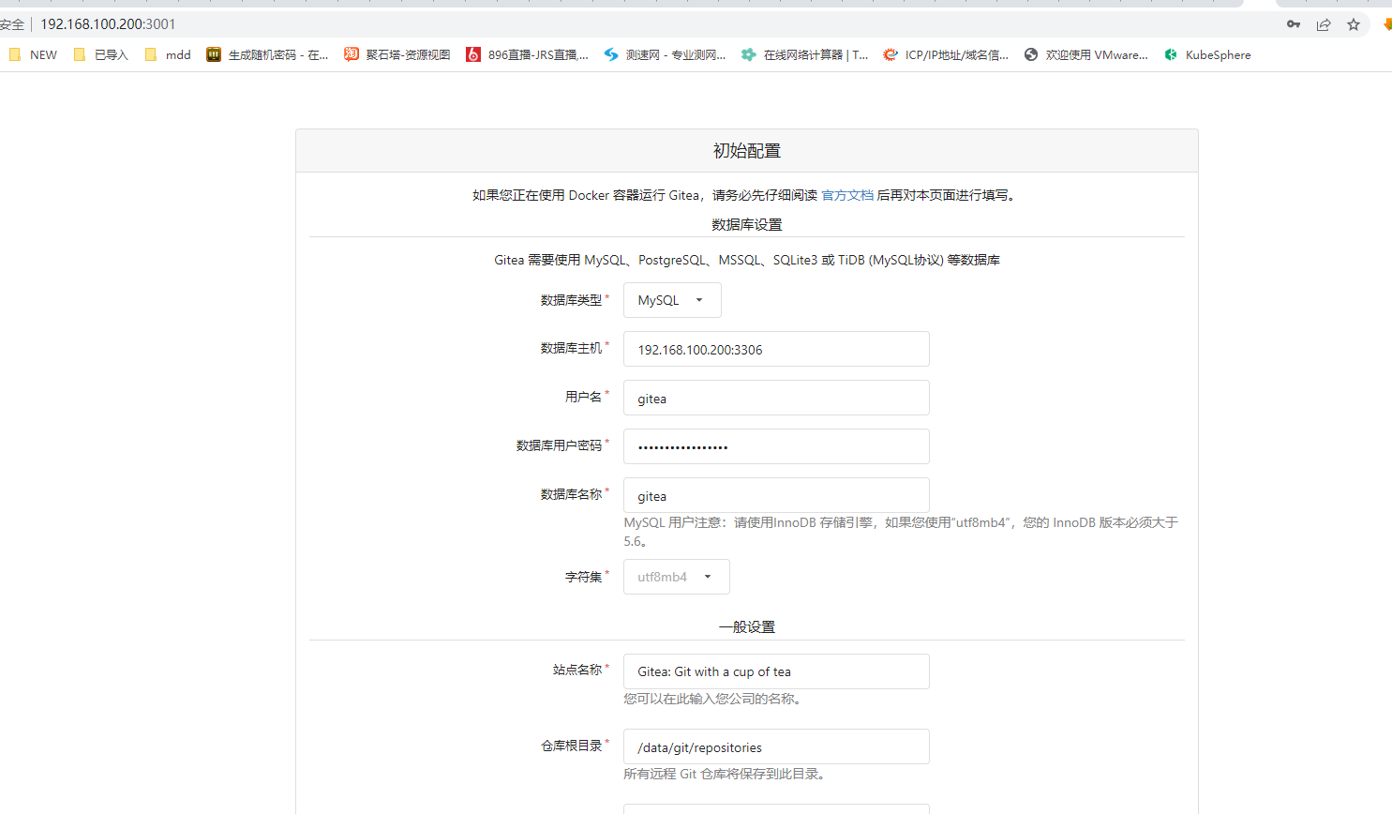This screenshot has height=814, width=1392.
Task: Click the browser address bar URL
Action: tap(108, 24)
